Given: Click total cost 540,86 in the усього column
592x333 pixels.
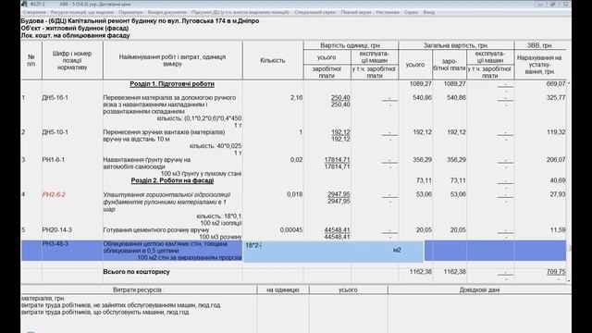Looking at the screenshot, I should (x=422, y=97).
